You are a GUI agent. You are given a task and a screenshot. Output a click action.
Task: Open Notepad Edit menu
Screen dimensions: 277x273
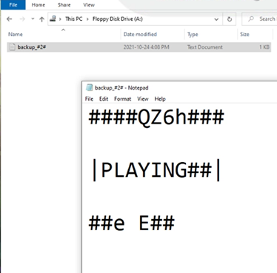[x=104, y=99]
